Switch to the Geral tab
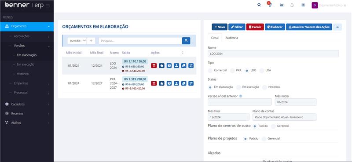The width and height of the screenshot is (352, 162). point(215,38)
